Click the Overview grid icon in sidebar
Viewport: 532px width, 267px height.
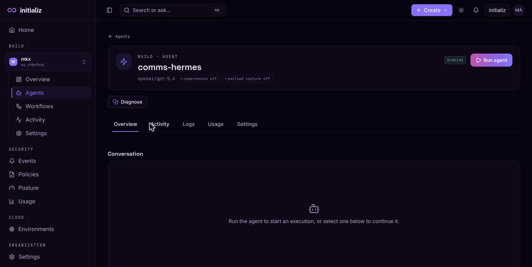click(x=19, y=79)
